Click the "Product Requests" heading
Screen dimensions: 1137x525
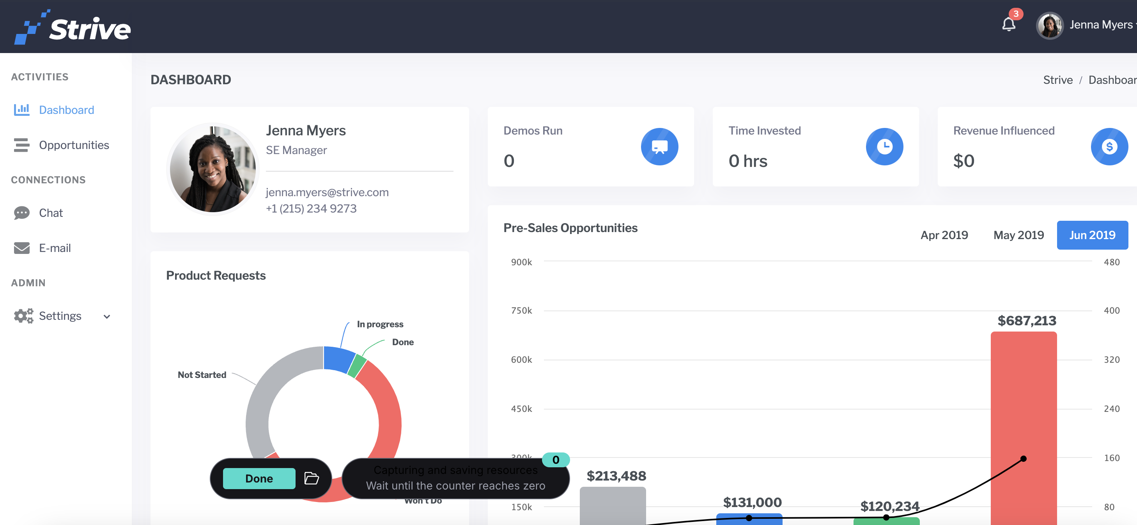tap(216, 275)
